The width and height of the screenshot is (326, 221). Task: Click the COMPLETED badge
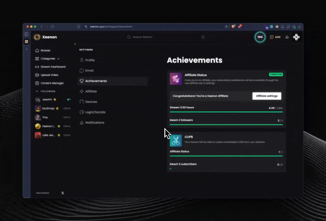(276, 75)
